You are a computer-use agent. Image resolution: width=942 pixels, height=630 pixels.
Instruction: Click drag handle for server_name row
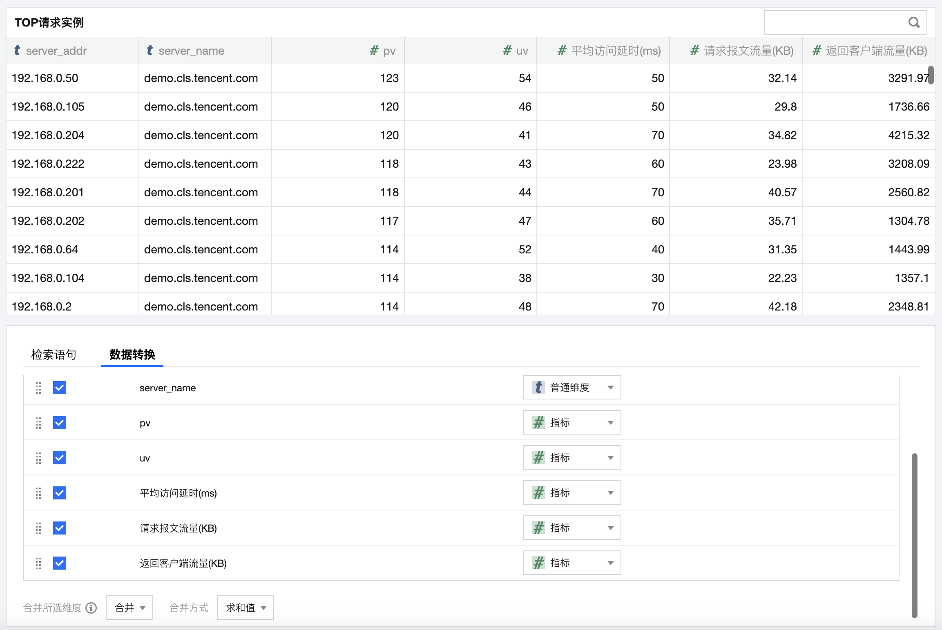(x=38, y=388)
